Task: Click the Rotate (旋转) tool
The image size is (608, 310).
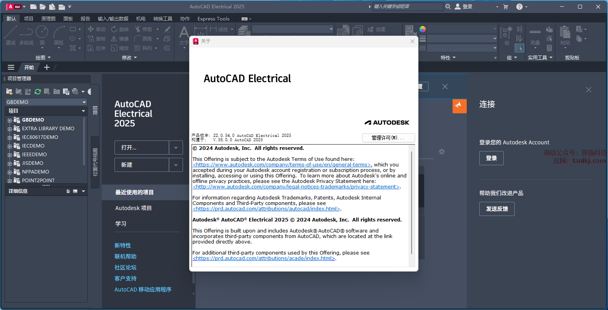Action: 120,29
